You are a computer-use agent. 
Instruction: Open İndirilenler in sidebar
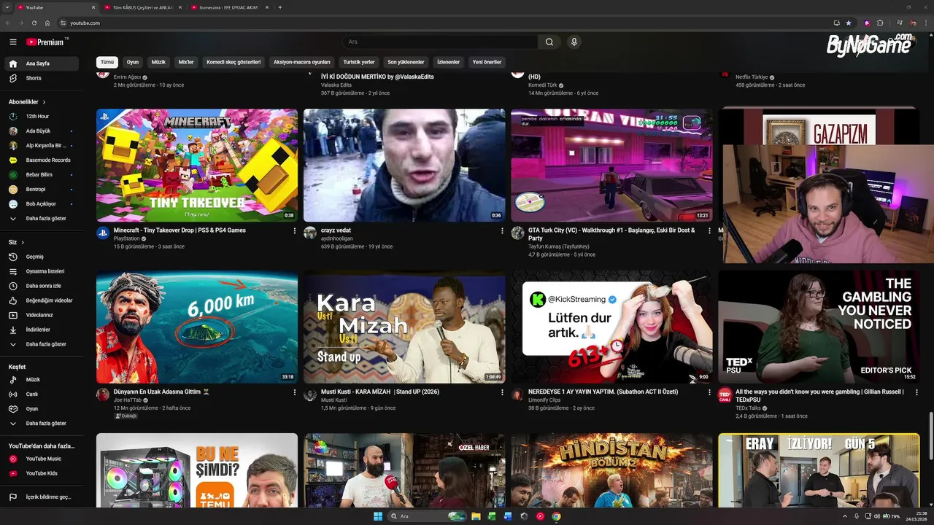tap(40, 330)
